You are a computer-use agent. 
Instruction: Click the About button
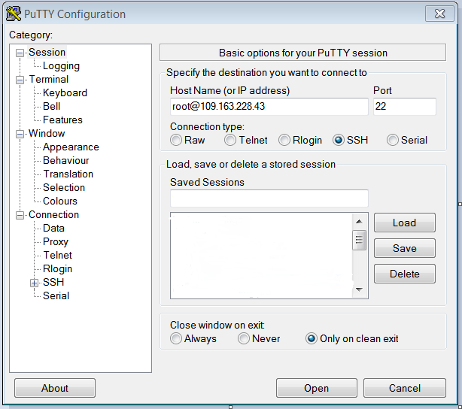coord(55,388)
